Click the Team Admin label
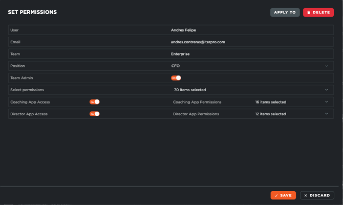The width and height of the screenshot is (343, 205). (22, 78)
